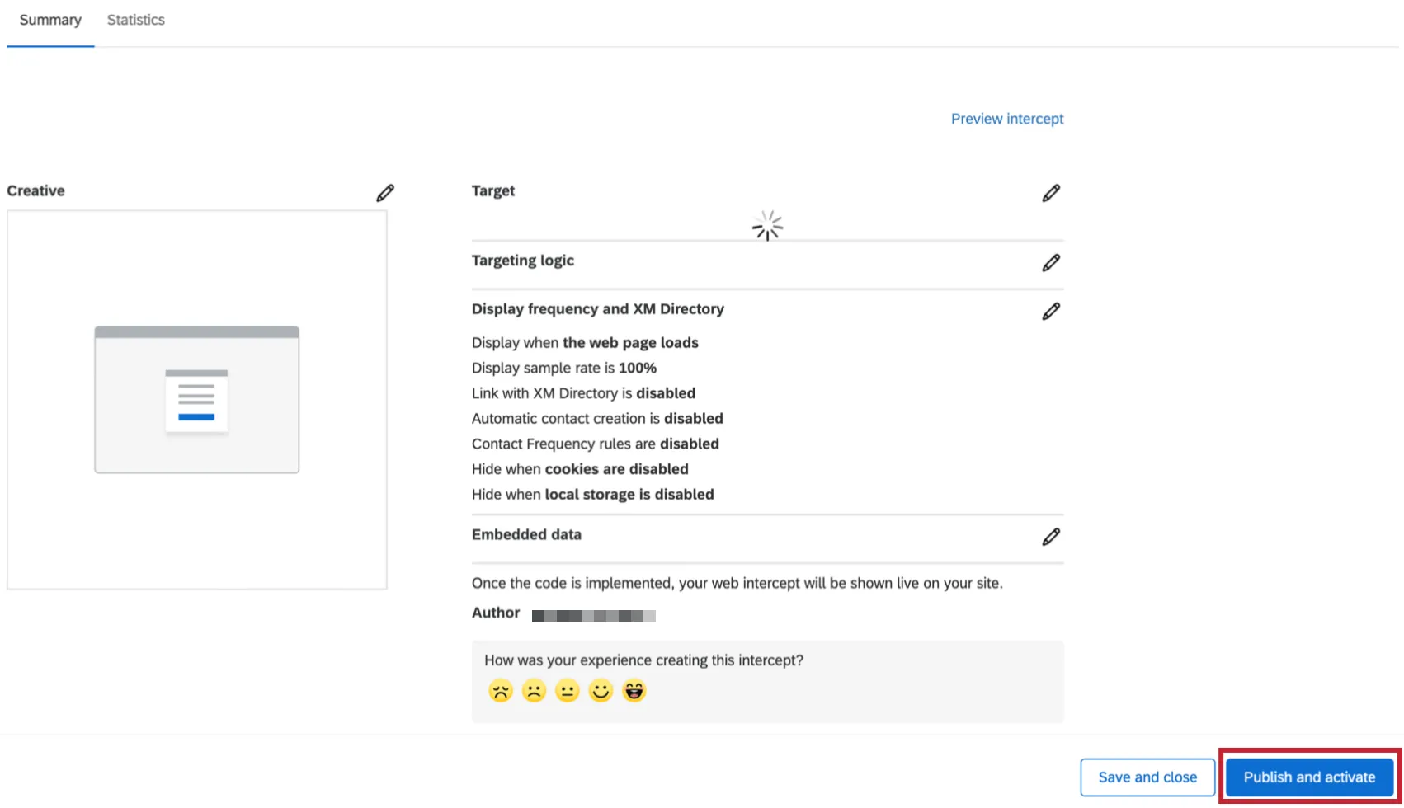Open the Preview intercept link

1006,119
